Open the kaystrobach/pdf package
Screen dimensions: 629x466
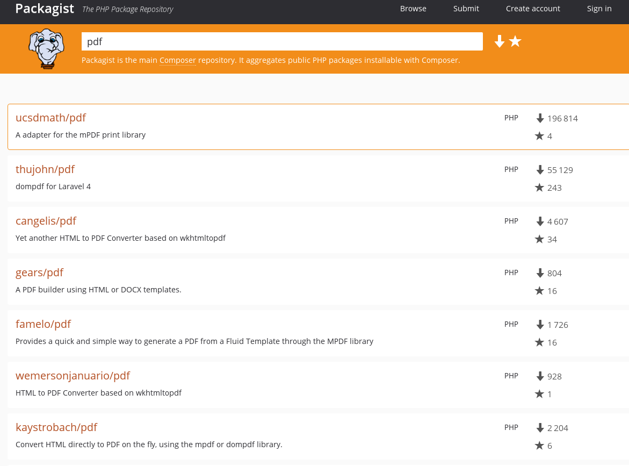point(56,427)
